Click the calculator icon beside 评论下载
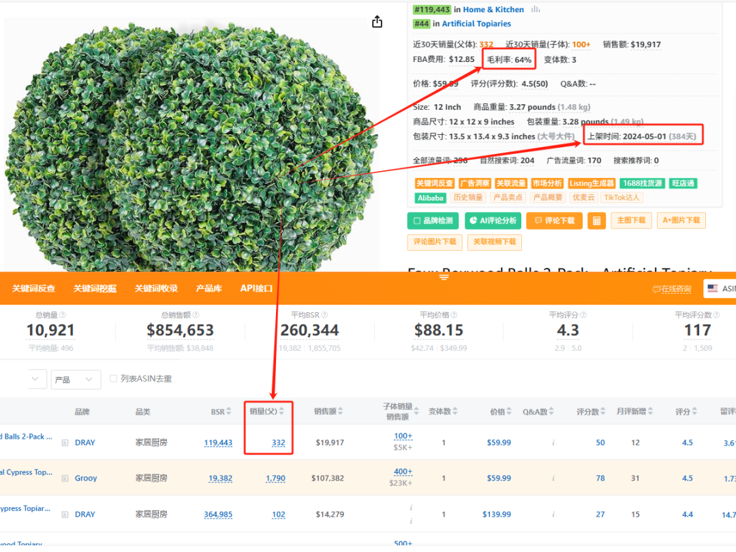736x552 pixels. pyautogui.click(x=596, y=220)
